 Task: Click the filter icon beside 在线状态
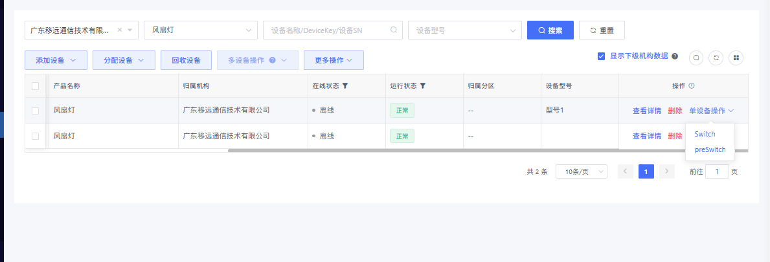[x=345, y=85]
